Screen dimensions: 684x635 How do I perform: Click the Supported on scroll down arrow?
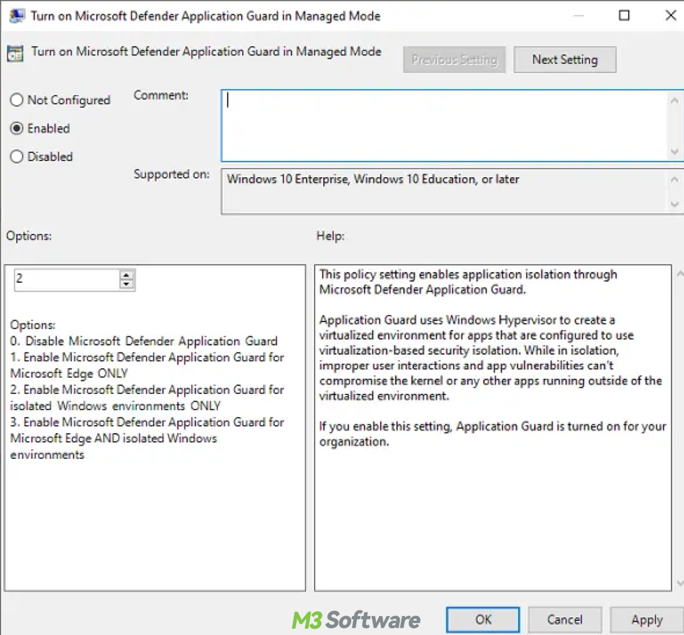point(675,204)
